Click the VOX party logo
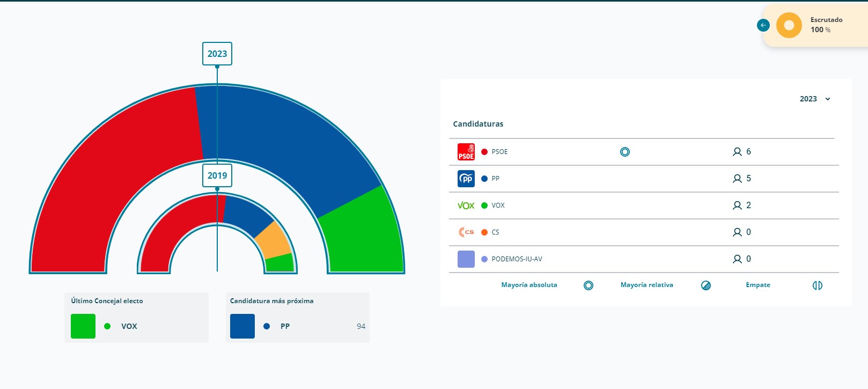This screenshot has width=868, height=389. pos(466,205)
